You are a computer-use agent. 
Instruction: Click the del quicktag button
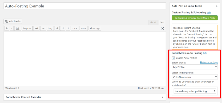pyautogui.click(x=36, y=28)
